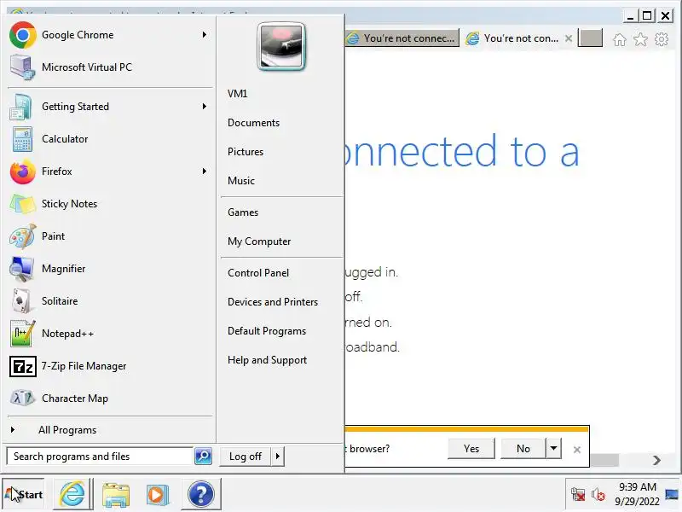This screenshot has width=682, height=512.
Task: Open Documents from the Start menu
Action: (253, 123)
